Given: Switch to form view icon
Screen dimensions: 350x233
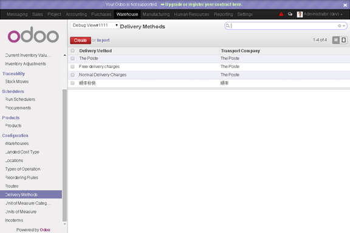Looking at the screenshot, I should point(343,40).
